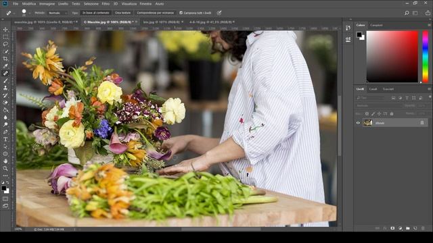The height and width of the screenshot is (243, 433).
Task: Select the Lasso tool
Action: point(5,44)
